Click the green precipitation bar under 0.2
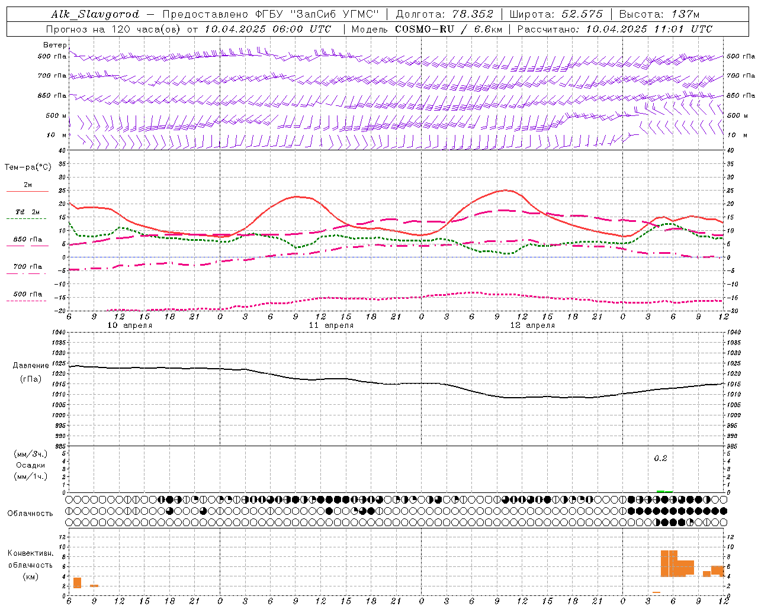758x606 pixels. pyautogui.click(x=664, y=491)
